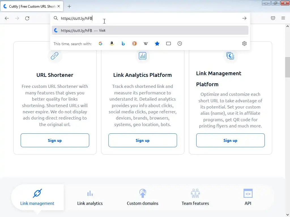Screen dimensions: 290x217
Task: Click the Go arrow in the address bar
Action: point(244,18)
